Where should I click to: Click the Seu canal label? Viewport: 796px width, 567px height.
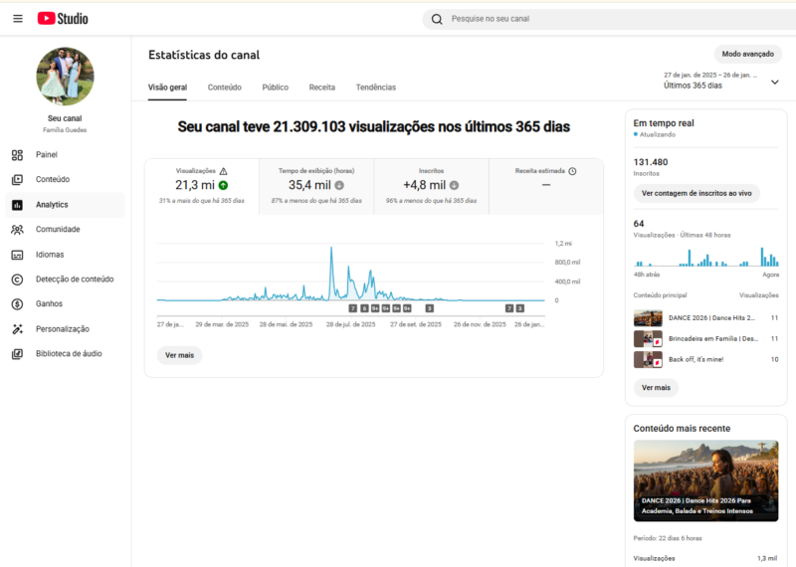(x=65, y=118)
